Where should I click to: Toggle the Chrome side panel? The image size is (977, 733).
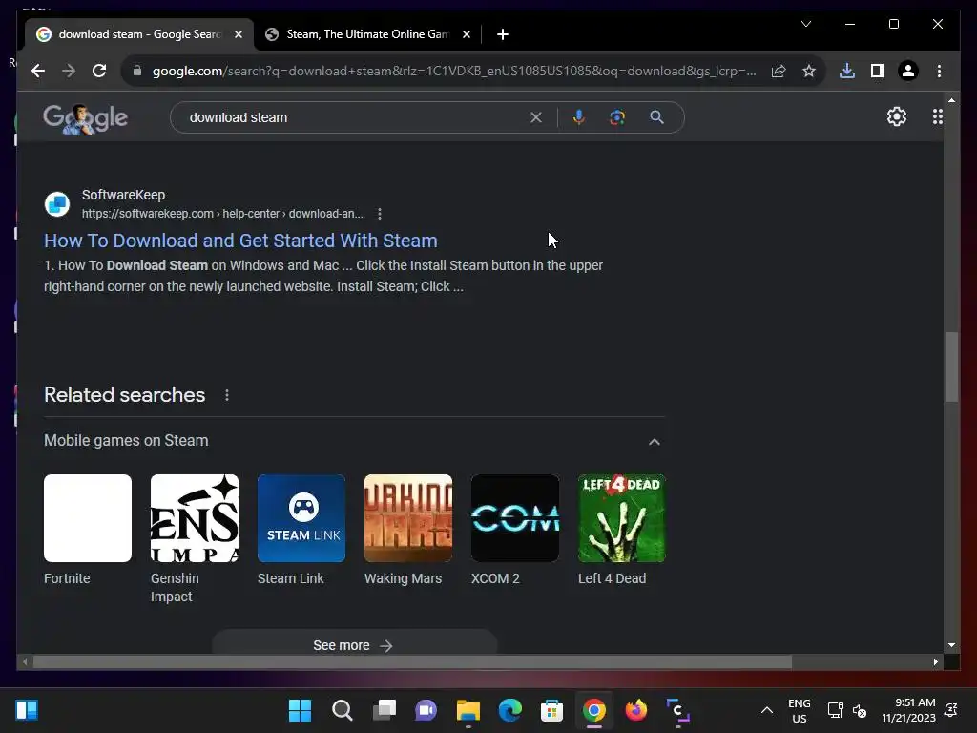coord(878,71)
